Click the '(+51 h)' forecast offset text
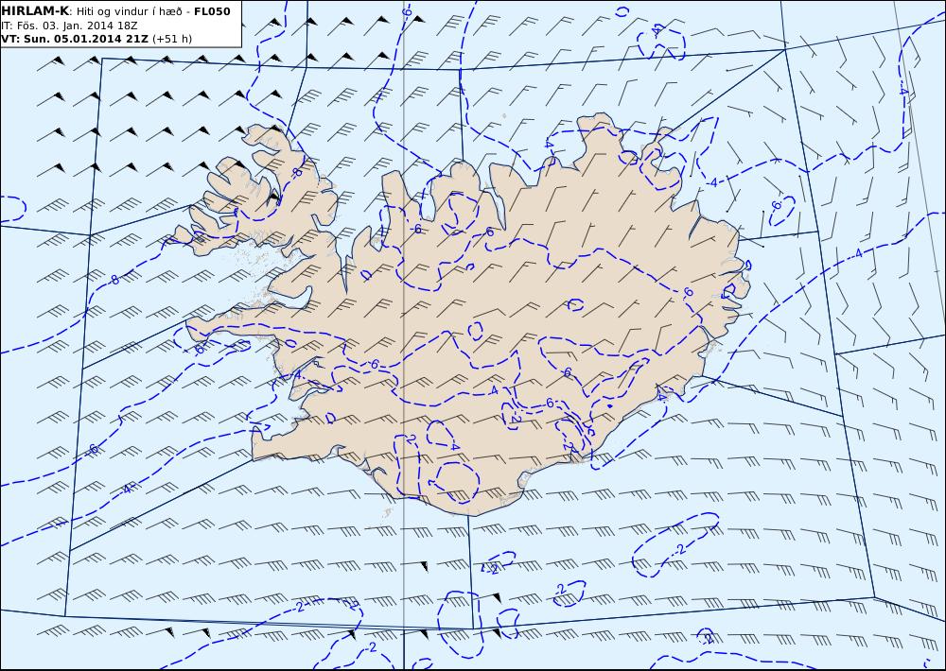 [172, 39]
